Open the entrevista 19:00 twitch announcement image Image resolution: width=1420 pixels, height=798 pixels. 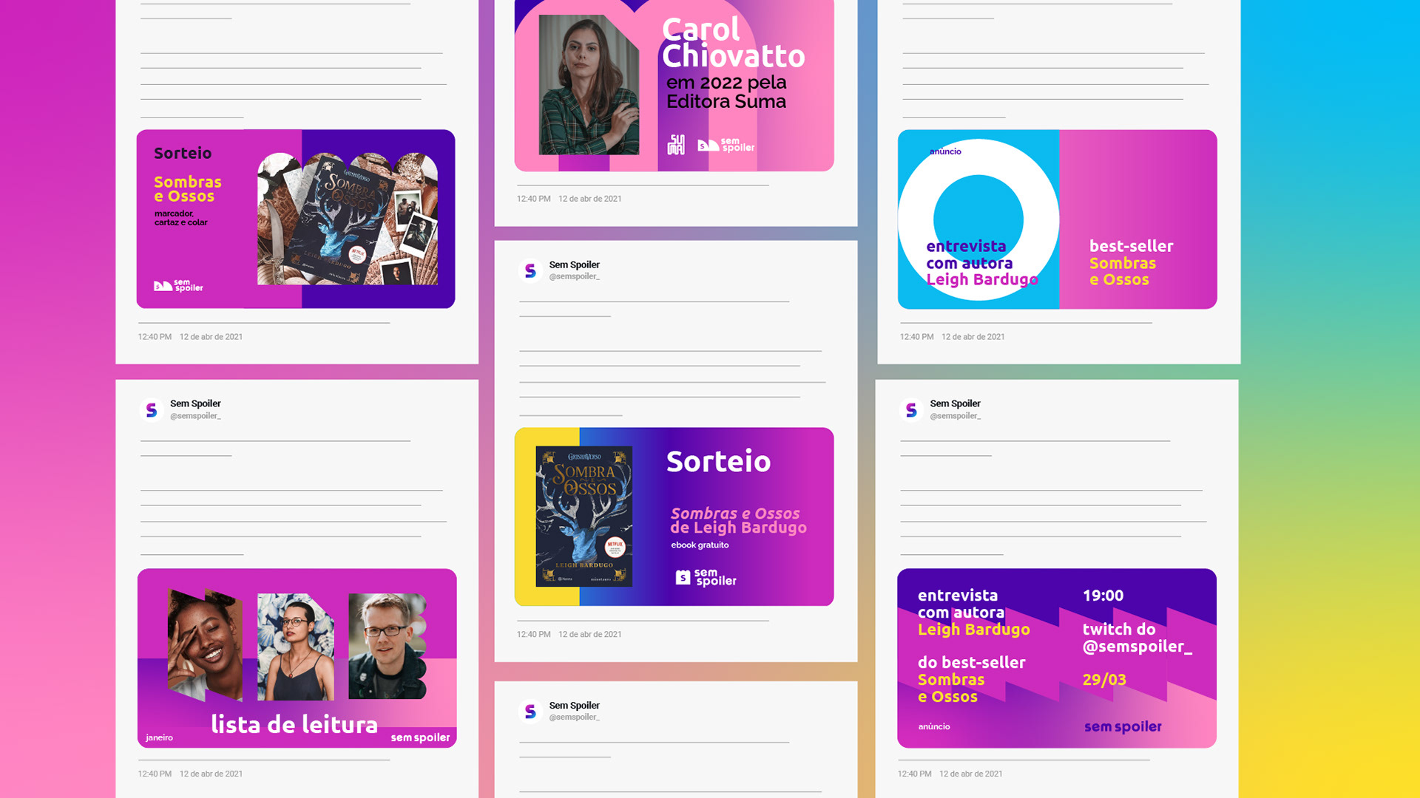[1057, 658]
